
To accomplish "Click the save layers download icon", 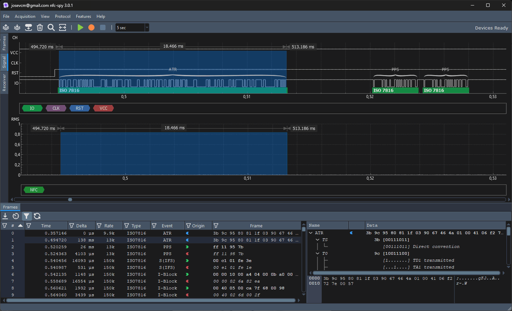I will point(17,27).
